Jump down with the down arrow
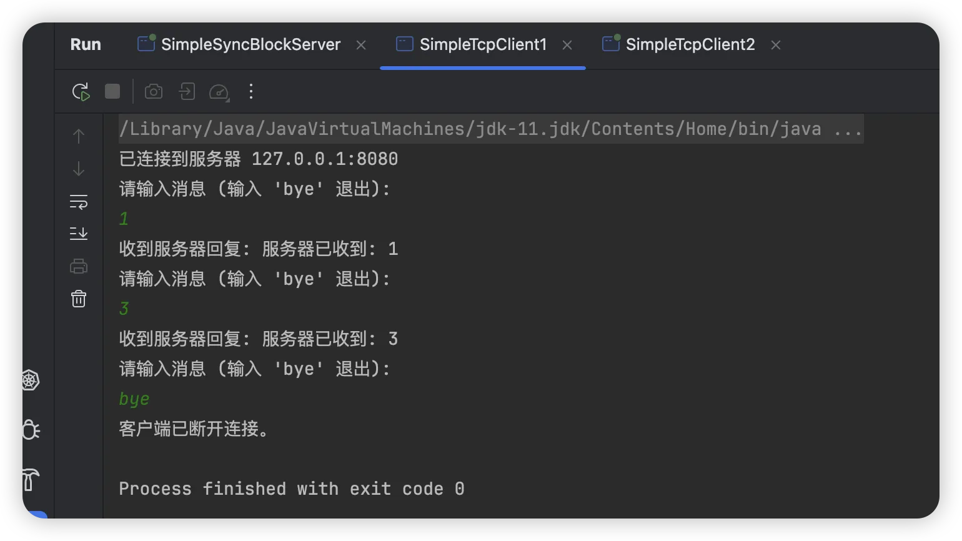This screenshot has height=541, width=962. coord(79,169)
